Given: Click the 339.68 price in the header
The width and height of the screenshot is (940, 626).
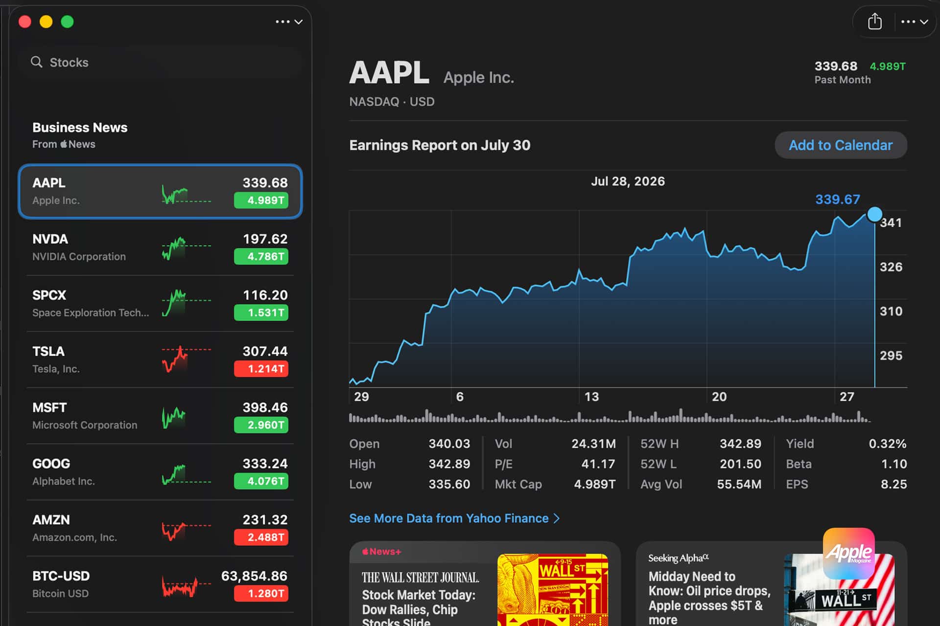Looking at the screenshot, I should tap(836, 66).
